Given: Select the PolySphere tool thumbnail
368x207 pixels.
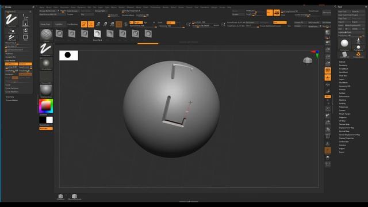Looking at the screenshot, I should 344,44.
